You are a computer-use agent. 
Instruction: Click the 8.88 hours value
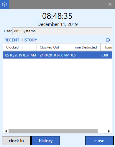click(105, 55)
